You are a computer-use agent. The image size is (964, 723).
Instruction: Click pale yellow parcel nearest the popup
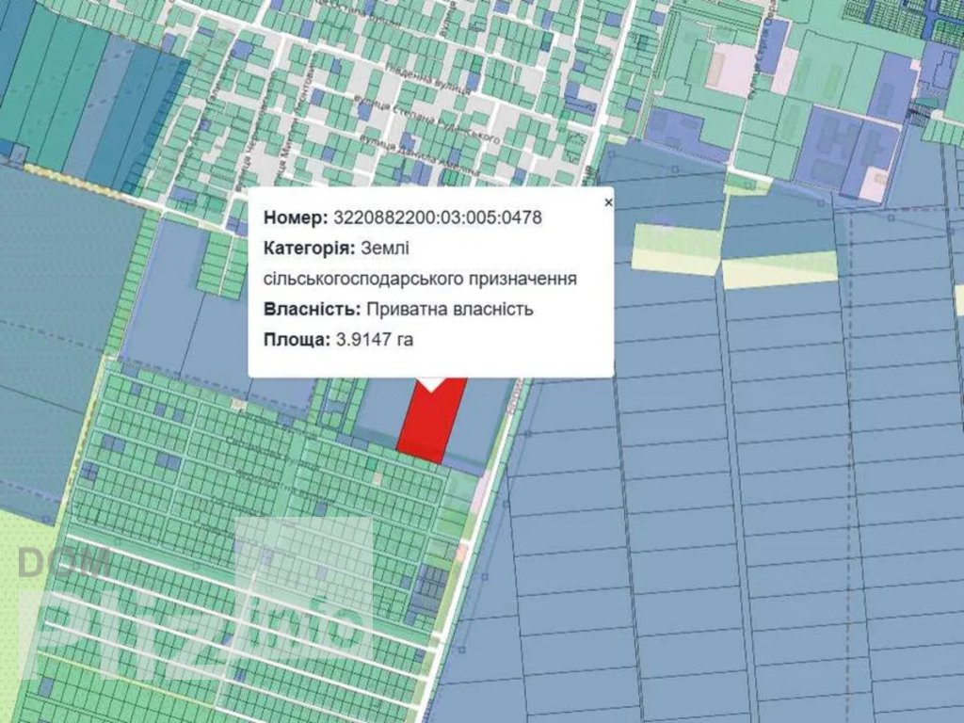pos(674,247)
